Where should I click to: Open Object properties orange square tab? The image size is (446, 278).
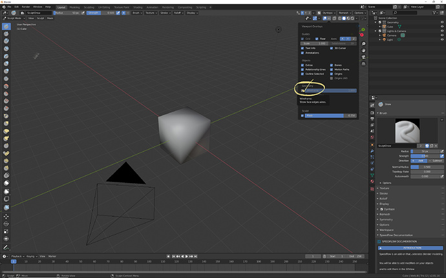click(372, 144)
